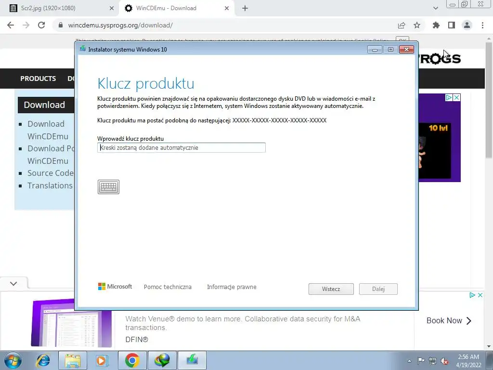Screen dimensions: 493x370
Task: Click the AdChoices icon on right ad
Action: click(x=449, y=97)
